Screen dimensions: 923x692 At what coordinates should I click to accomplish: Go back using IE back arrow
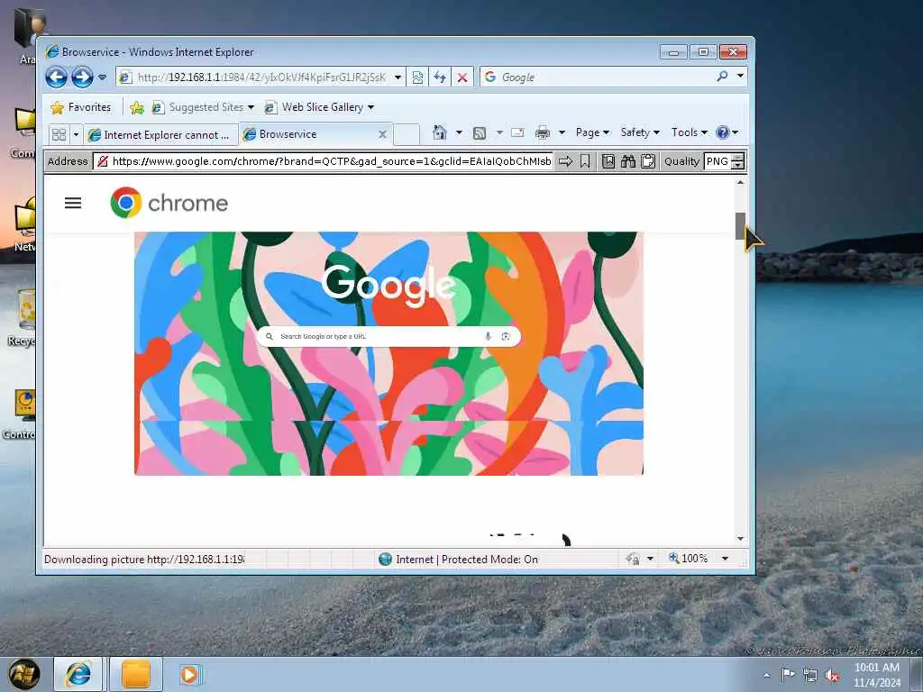(57, 77)
